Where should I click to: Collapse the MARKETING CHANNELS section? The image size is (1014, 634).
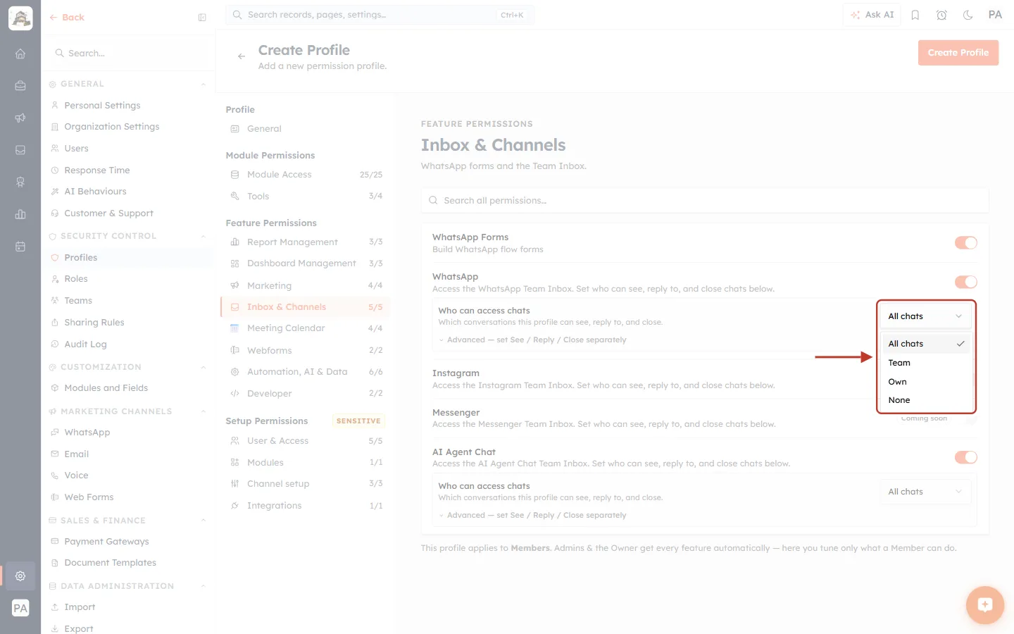point(204,411)
